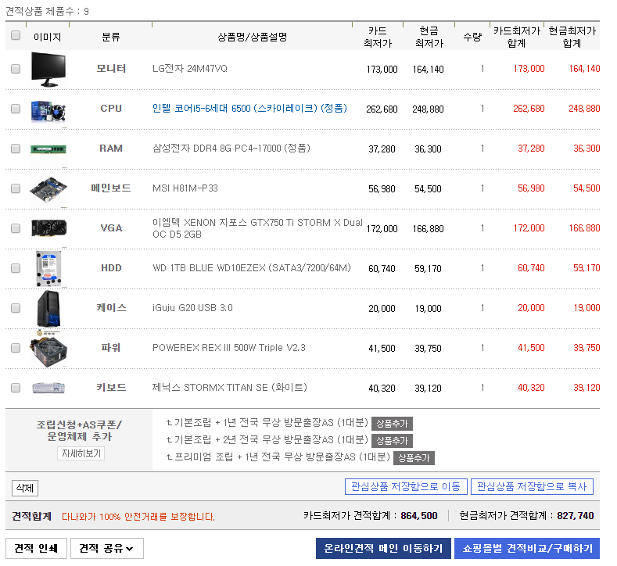Click the cash price 166,880 black cell

click(428, 228)
